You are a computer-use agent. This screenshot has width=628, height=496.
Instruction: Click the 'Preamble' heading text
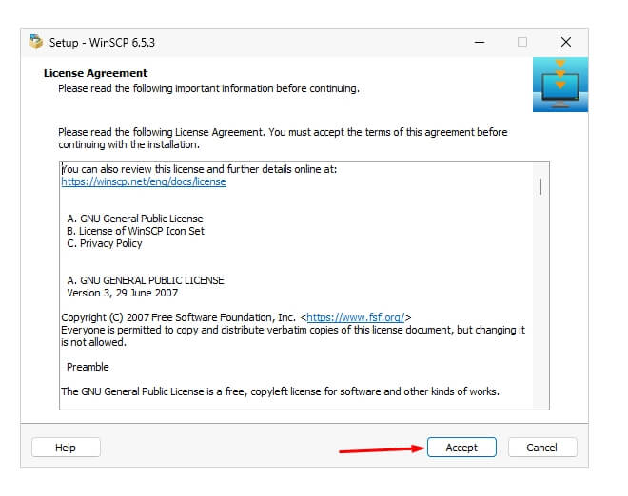coord(88,367)
